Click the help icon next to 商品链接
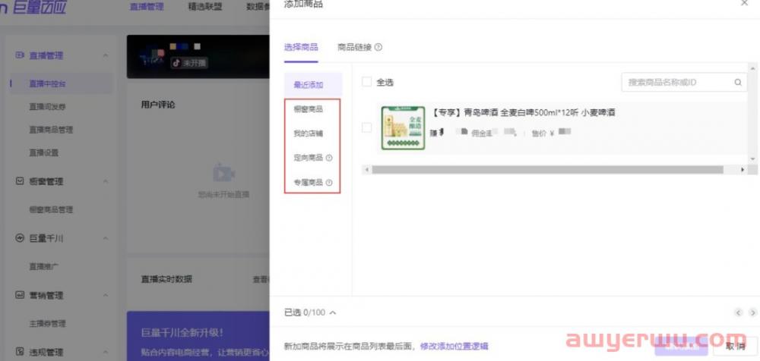Image resolution: width=760 pixels, height=361 pixels. click(378, 47)
